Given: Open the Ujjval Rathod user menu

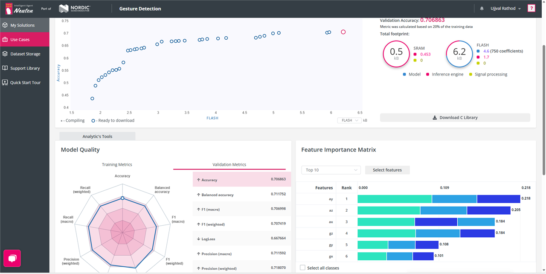Looking at the screenshot, I should (506, 9).
